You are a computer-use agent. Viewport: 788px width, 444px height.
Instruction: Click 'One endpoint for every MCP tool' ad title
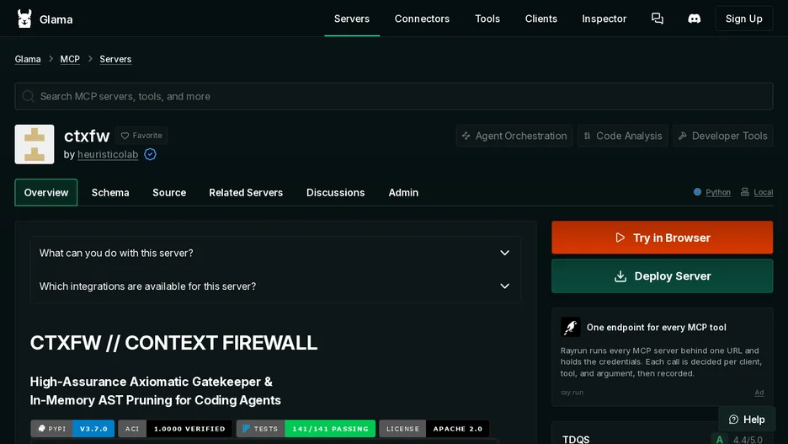pyautogui.click(x=657, y=328)
